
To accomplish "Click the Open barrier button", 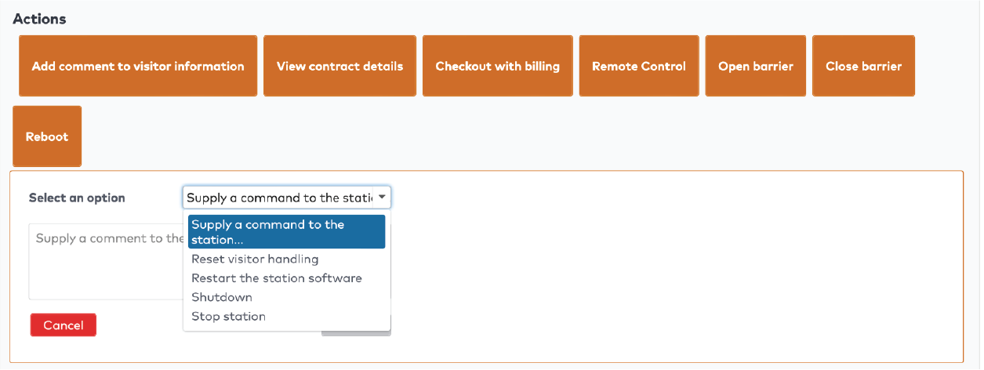I will tap(755, 67).
